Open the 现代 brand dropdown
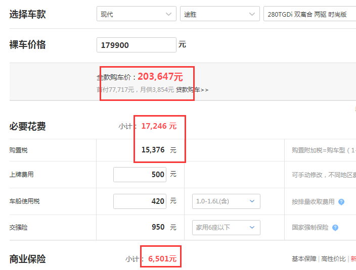The width and height of the screenshot is (356, 270). point(136,14)
